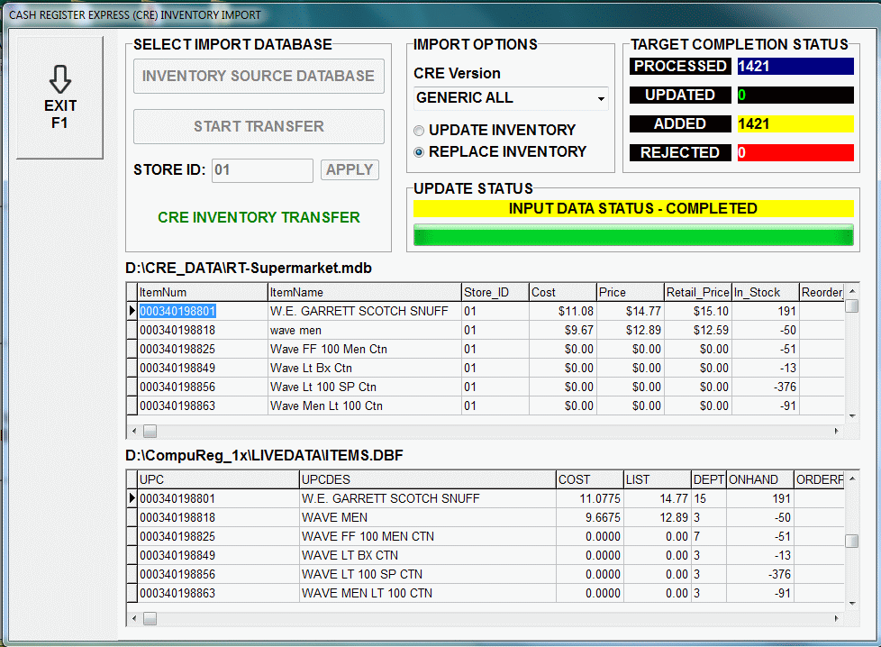Click the EXIT F1 down-arrow button

point(59,97)
